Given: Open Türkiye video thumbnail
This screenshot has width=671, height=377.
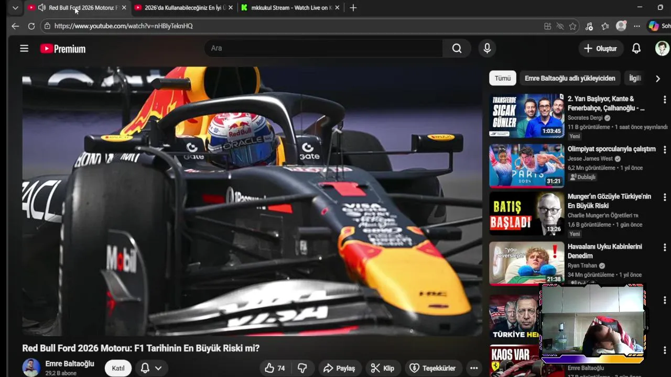Looking at the screenshot, I should coord(515,317).
